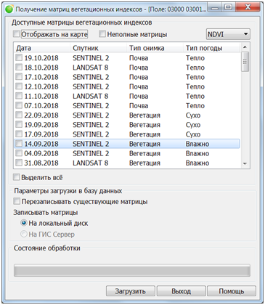The height and width of the screenshot is (305, 265).
Task: Sort by the 'Тип погоды' column header
Action: point(212,48)
